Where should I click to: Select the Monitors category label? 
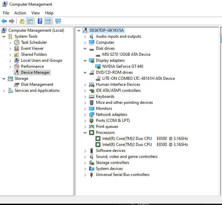point(104,109)
